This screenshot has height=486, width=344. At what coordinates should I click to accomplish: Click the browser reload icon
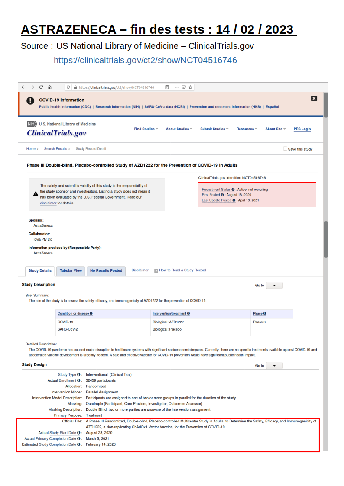pos(41,87)
